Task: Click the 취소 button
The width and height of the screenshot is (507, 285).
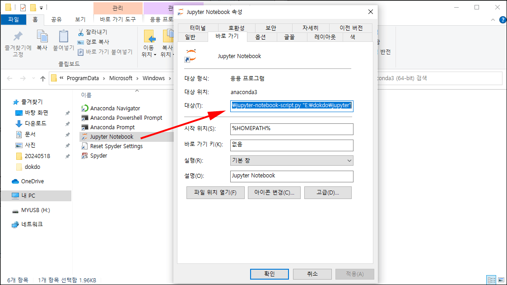Action: [312, 274]
